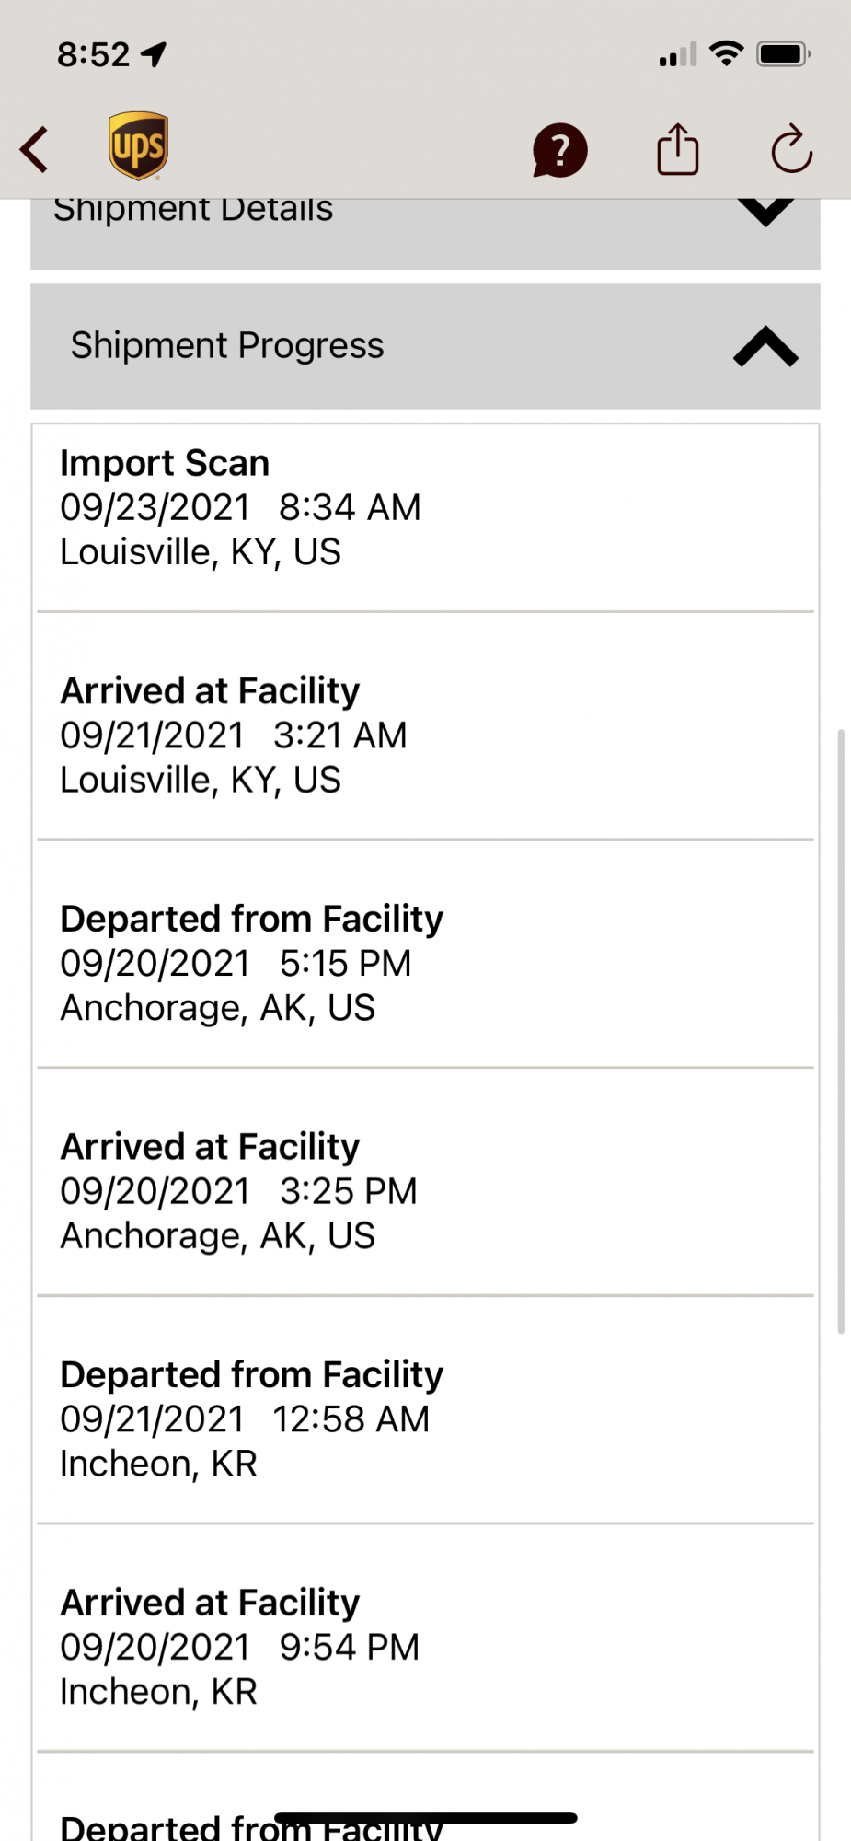851x1841 pixels.
Task: Select Departed from Facility Anchorage entry
Action: pos(425,963)
